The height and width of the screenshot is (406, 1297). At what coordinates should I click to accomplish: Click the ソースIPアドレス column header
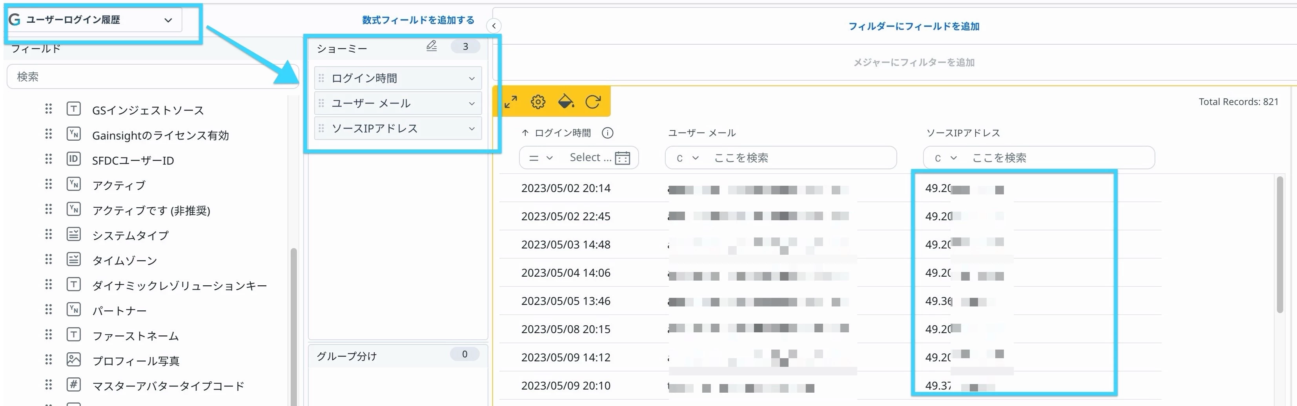963,133
